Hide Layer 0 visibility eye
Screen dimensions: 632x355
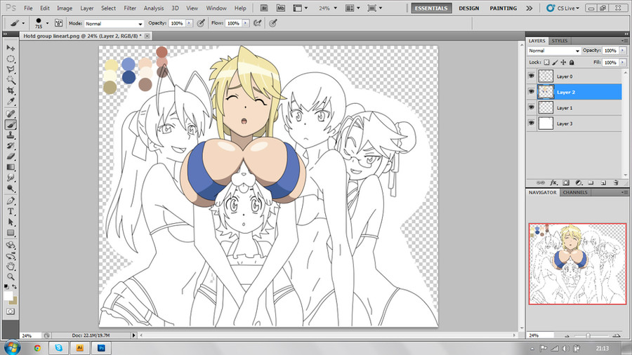(532, 76)
